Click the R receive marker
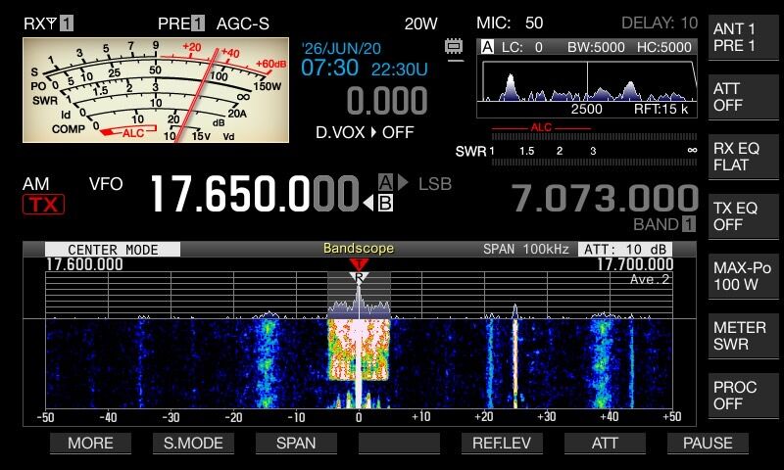784x470 pixels. pyautogui.click(x=359, y=278)
